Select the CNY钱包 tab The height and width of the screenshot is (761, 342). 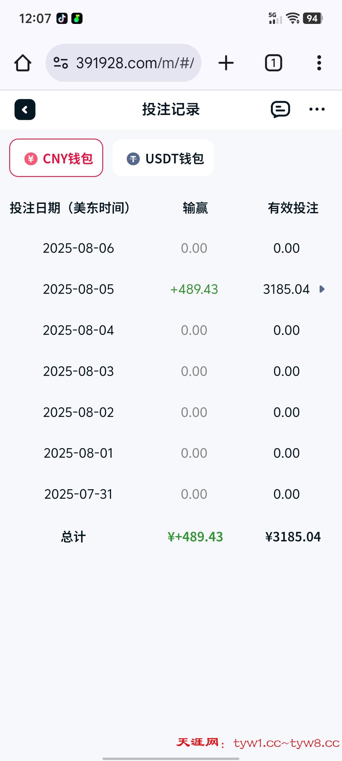(56, 158)
